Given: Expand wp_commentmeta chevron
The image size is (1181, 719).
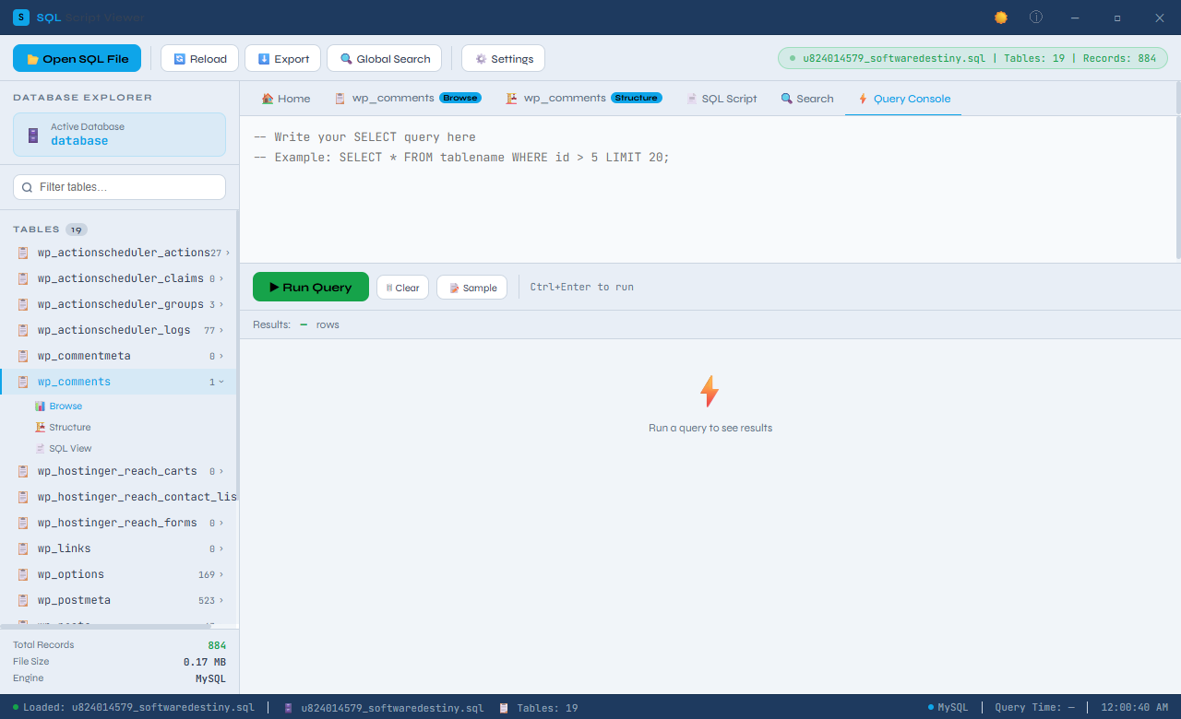Looking at the screenshot, I should [222, 356].
